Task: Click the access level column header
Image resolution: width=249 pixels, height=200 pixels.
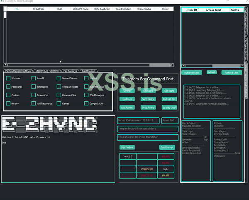Action: click(213, 10)
